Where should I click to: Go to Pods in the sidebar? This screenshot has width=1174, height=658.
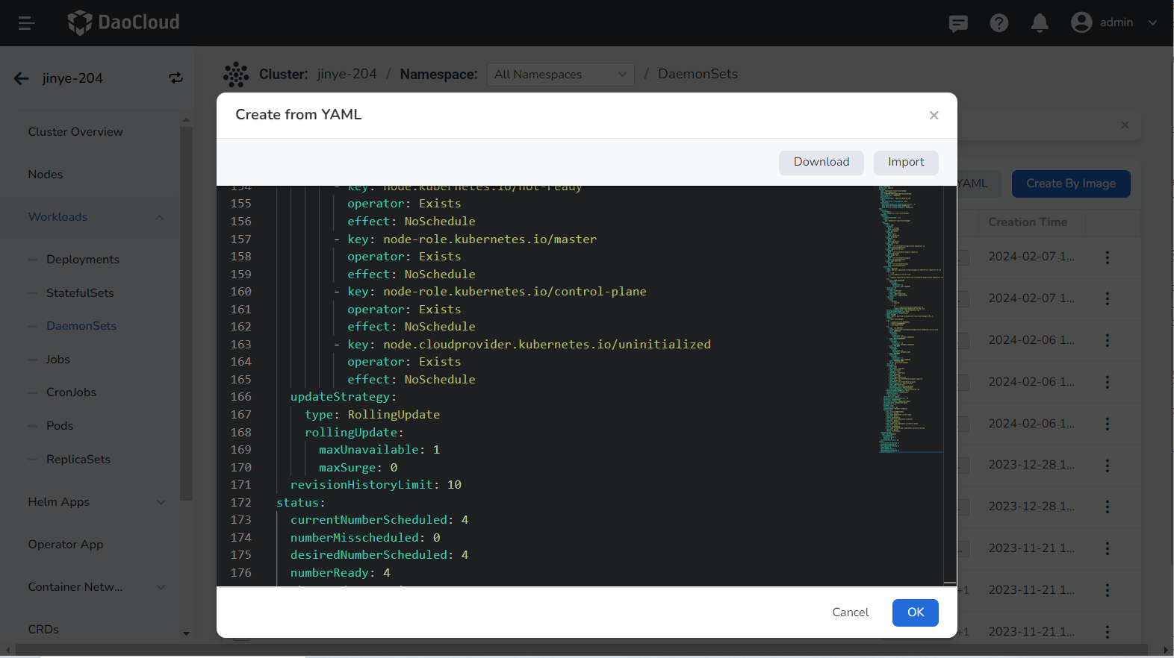(x=60, y=426)
